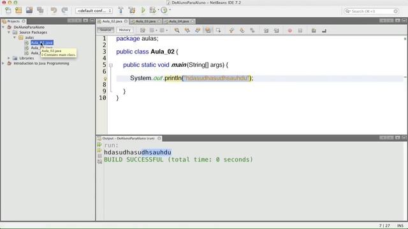The width and height of the screenshot is (408, 229).
Task: Toggle highlight search in editor toolbar
Action: (x=208, y=31)
